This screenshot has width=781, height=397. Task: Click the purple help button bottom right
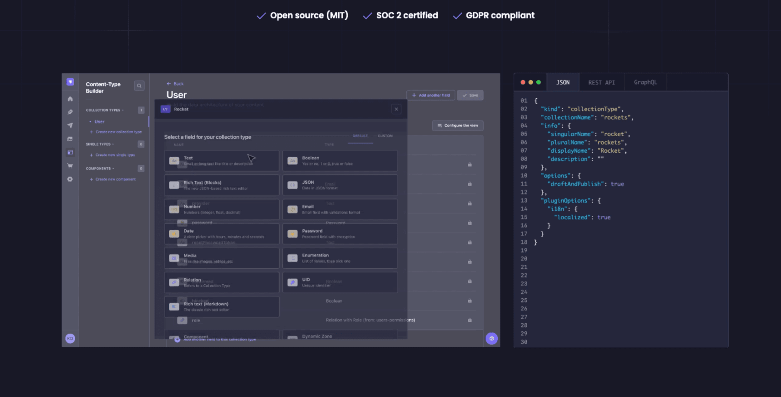491,338
